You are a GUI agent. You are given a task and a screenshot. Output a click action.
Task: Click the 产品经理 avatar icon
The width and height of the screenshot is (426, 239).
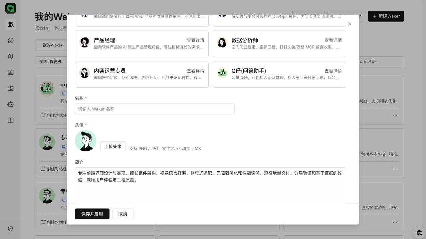[x=85, y=42]
